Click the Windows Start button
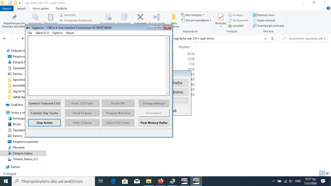The image size is (331, 186). tap(6, 181)
